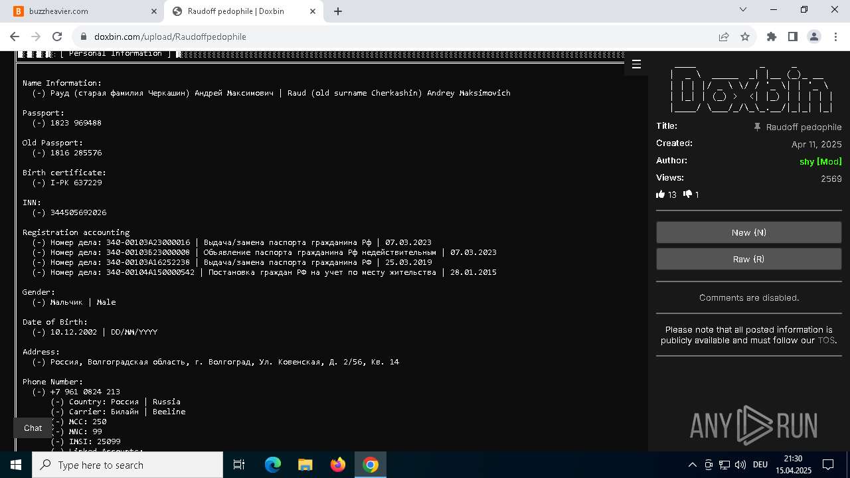Open author profile shy [Mod]
The image size is (850, 478).
(820, 161)
